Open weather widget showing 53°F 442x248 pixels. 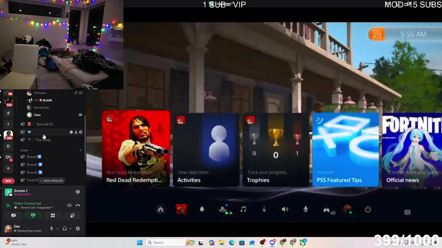click(x=16, y=242)
